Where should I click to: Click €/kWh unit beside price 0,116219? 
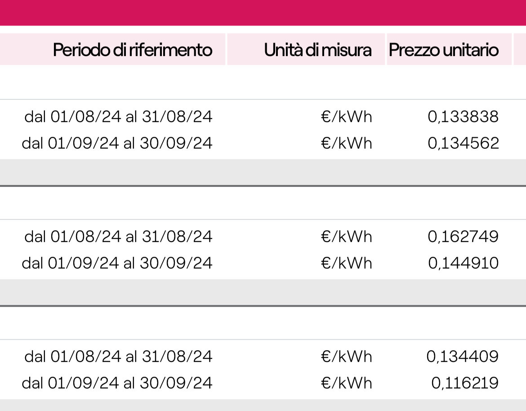coord(346,383)
